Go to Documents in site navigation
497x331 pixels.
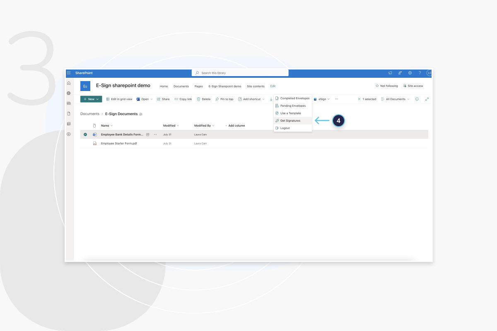(x=181, y=86)
